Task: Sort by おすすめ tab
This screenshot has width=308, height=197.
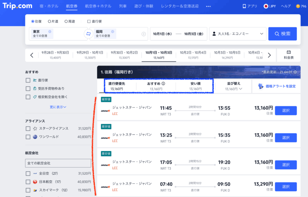Action: [156, 86]
